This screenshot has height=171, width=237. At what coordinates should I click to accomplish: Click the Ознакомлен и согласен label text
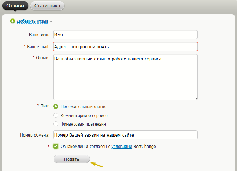(86, 146)
